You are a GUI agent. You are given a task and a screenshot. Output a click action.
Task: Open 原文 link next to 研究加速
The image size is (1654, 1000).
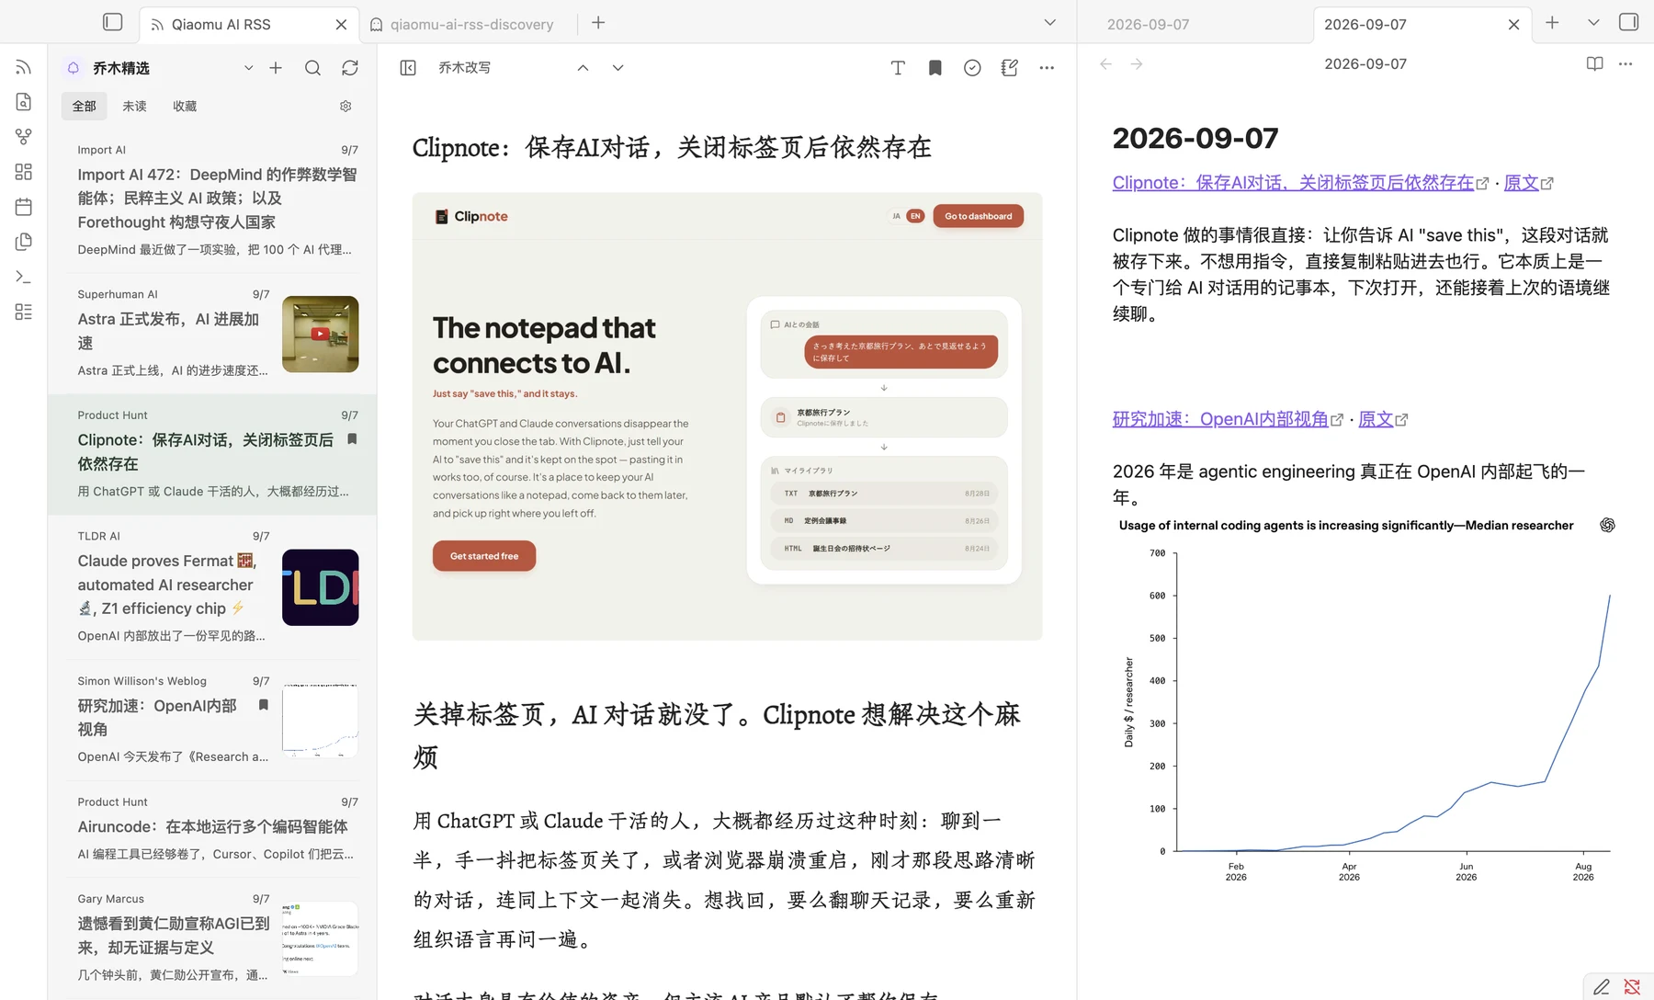click(1376, 419)
